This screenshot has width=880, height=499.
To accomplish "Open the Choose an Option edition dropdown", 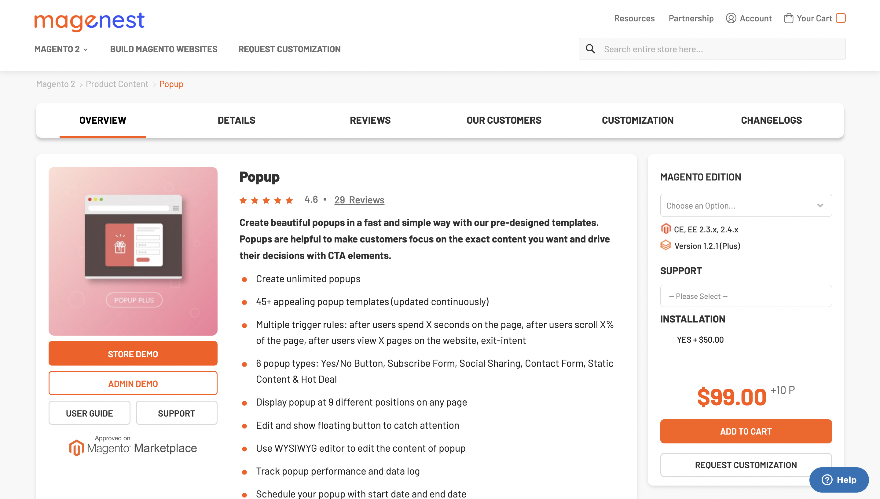I will coord(746,205).
